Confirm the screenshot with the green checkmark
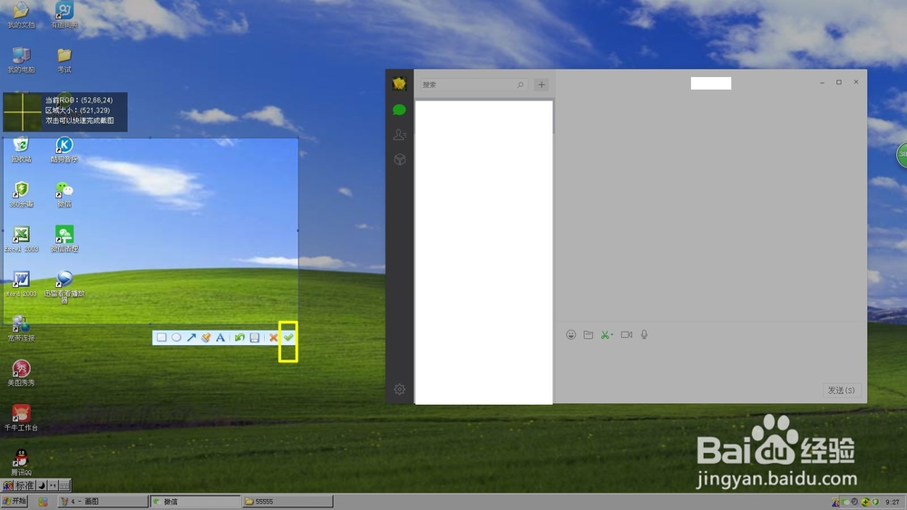 [x=288, y=337]
